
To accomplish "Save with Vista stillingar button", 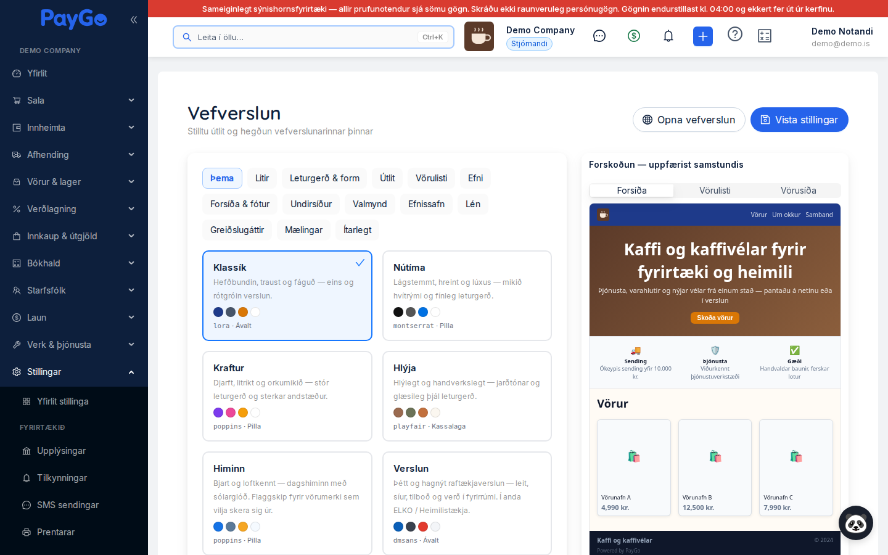I will point(799,120).
